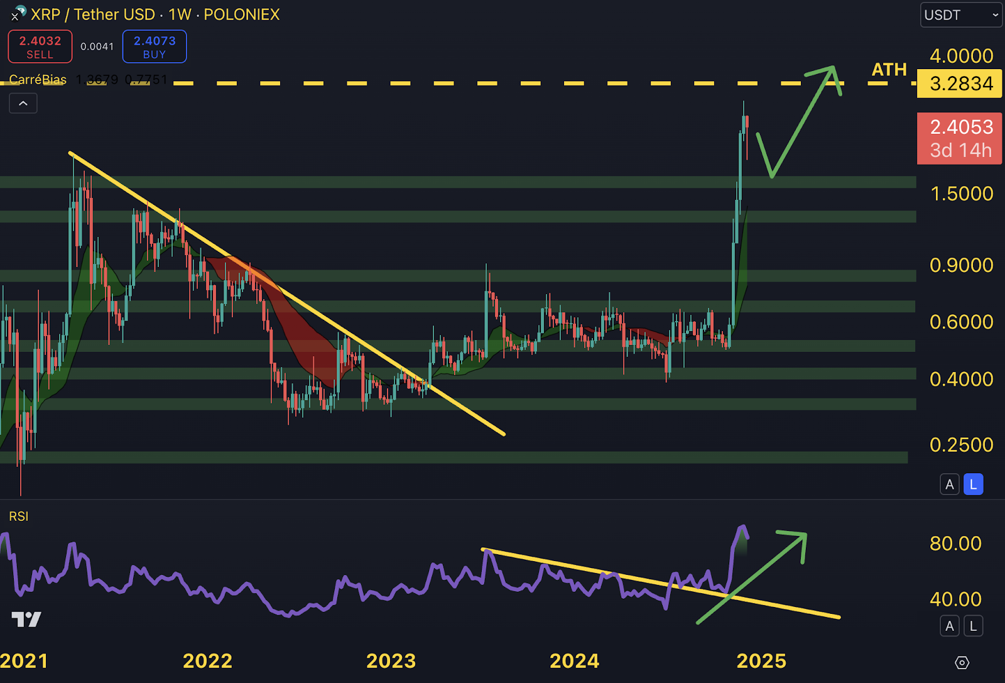
Task: Click the 2.4053 countdown price label
Action: pyautogui.click(x=959, y=138)
